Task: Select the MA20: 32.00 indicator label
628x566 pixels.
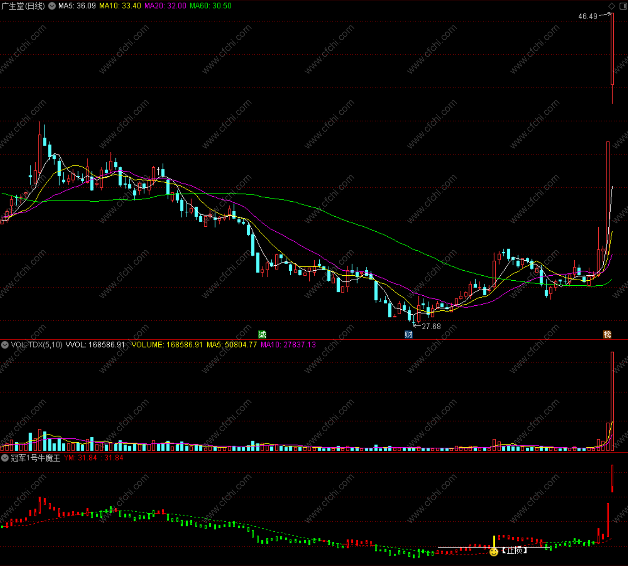Action: [165, 6]
